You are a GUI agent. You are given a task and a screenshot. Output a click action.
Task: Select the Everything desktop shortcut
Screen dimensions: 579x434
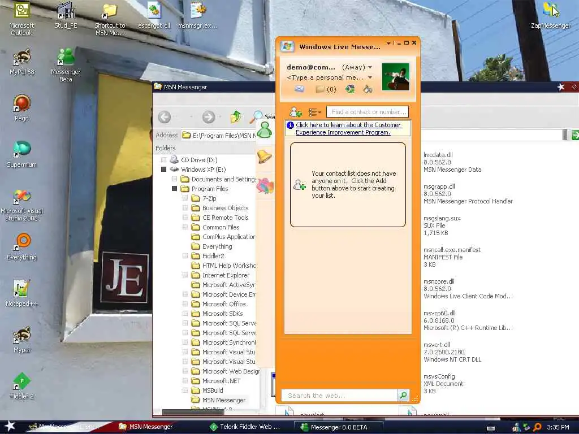pos(21,248)
